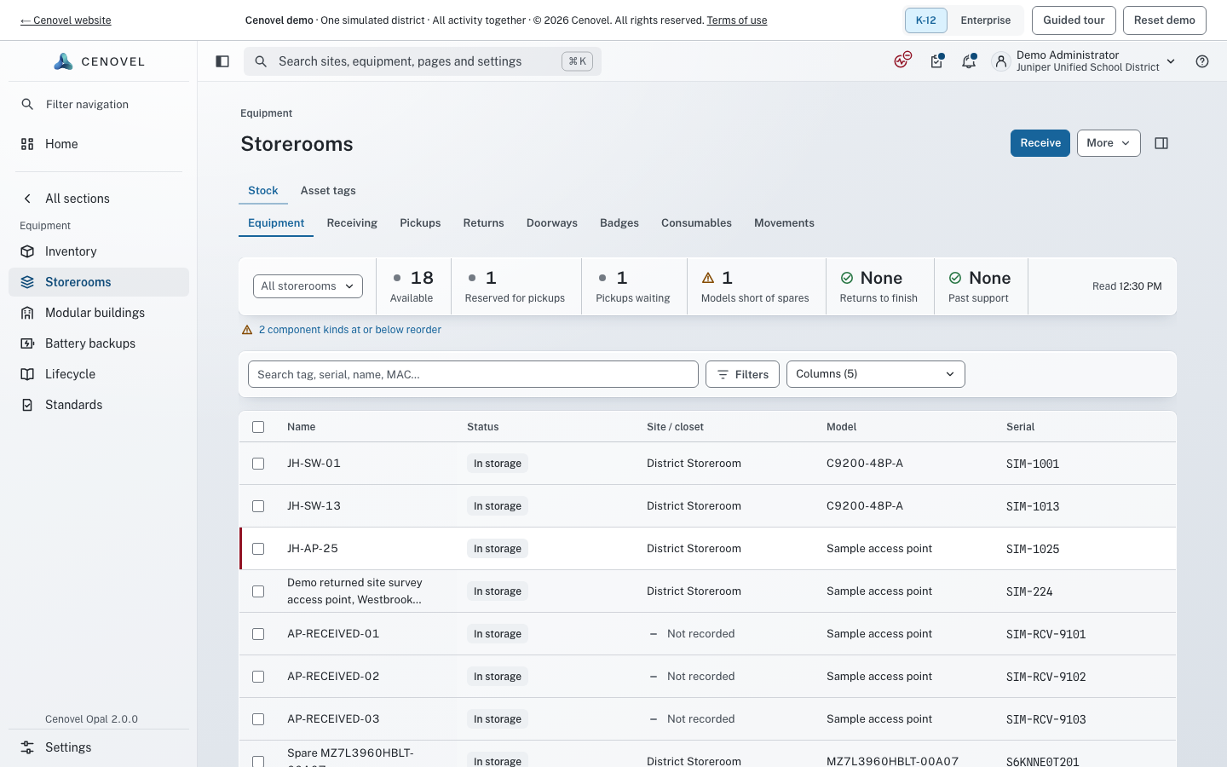Viewport: 1227px width, 767px height.
Task: Open Settings at sidebar bottom
Action: pyautogui.click(x=99, y=747)
